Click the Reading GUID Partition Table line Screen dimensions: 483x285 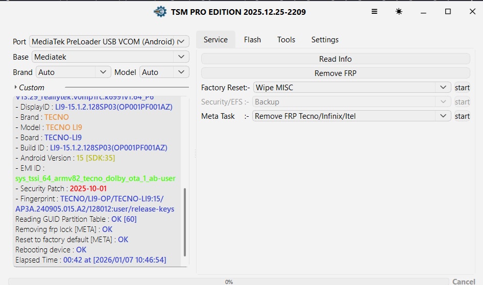tap(76, 219)
